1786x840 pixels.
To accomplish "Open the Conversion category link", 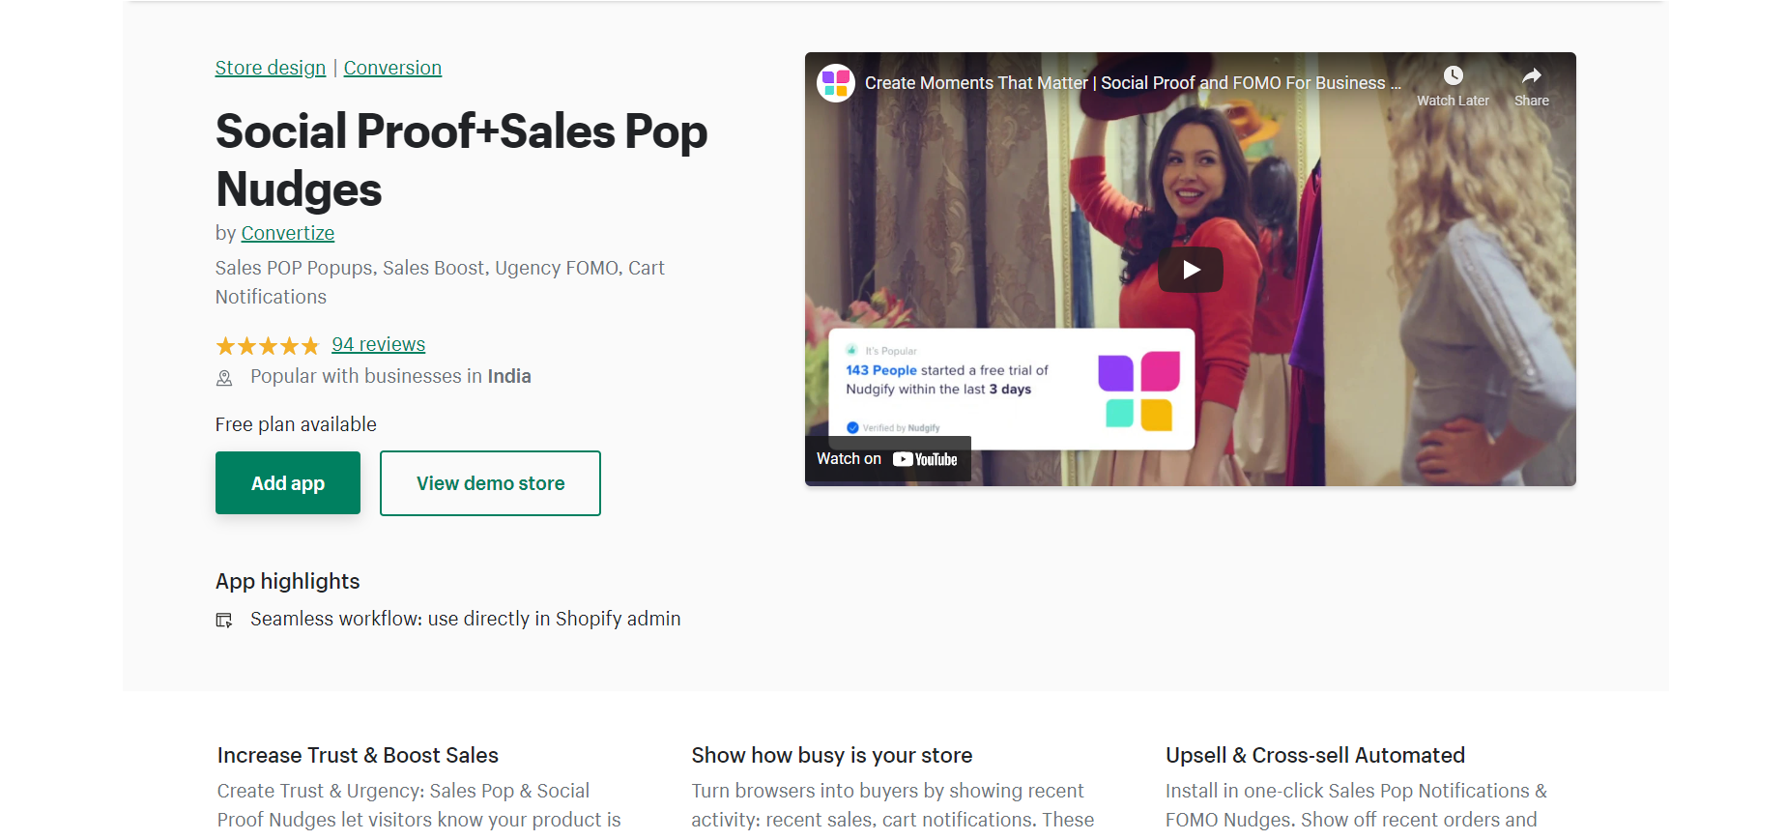I will click(x=392, y=68).
